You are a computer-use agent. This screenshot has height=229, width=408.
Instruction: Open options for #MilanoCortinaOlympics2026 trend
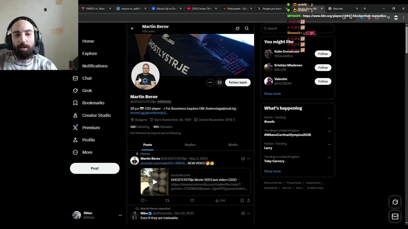click(329, 131)
